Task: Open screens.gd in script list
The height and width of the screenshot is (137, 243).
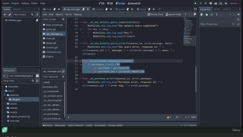Action: (x=52, y=48)
